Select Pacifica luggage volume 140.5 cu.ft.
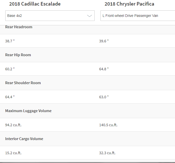Viewport: 175px width, 163px height. coord(108,125)
